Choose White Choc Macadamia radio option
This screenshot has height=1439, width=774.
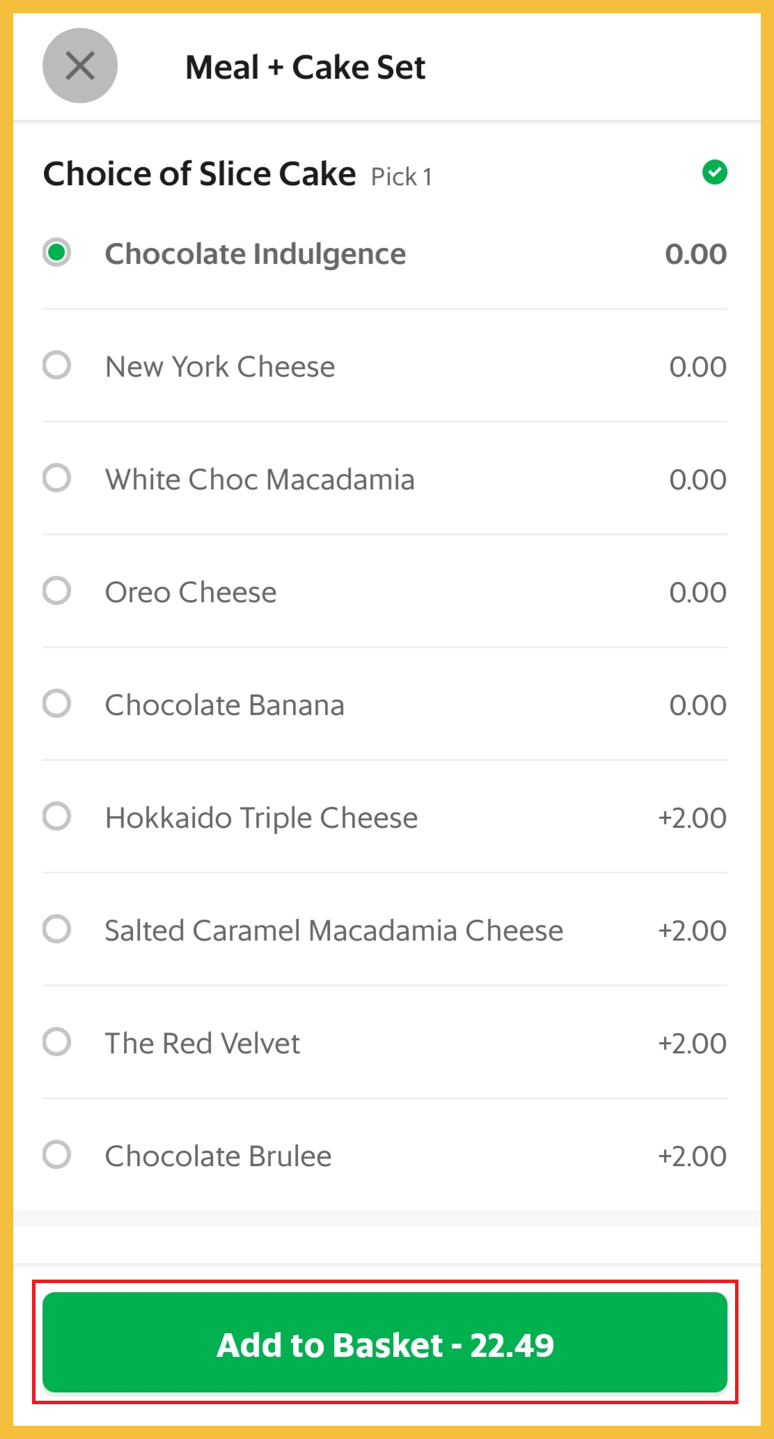[57, 478]
